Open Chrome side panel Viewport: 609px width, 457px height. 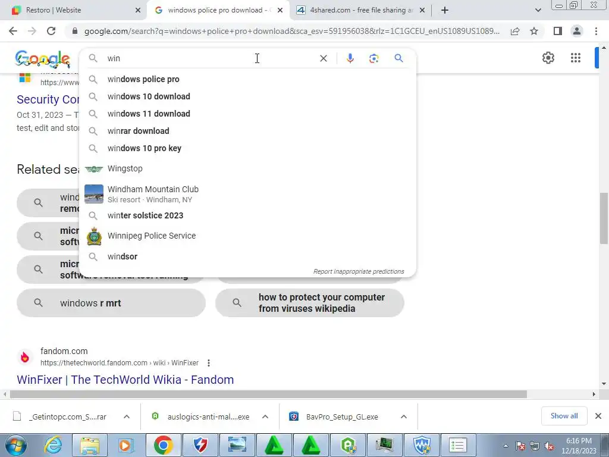[558, 31]
